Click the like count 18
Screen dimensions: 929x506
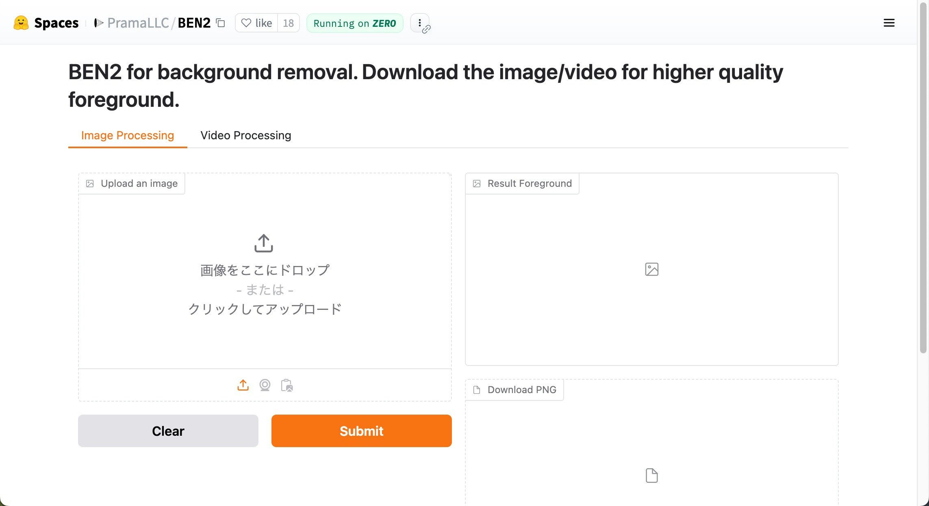tap(288, 23)
